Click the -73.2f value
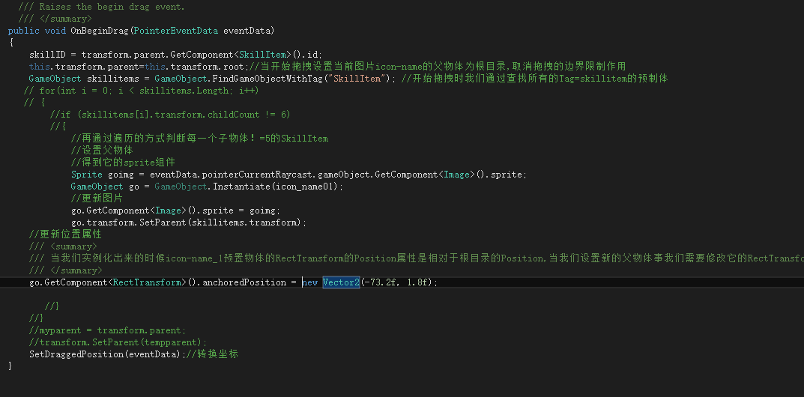 381,282
